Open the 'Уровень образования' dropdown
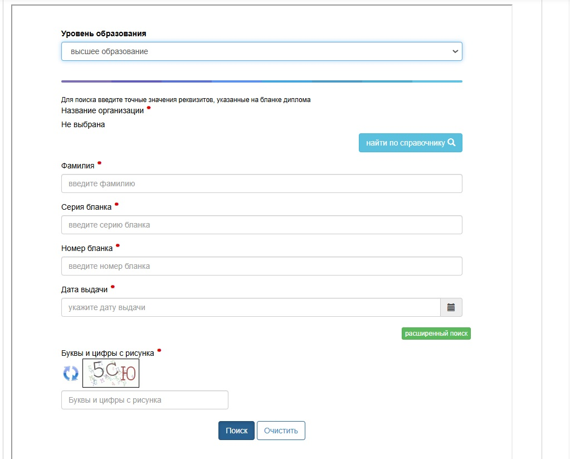 click(x=261, y=51)
